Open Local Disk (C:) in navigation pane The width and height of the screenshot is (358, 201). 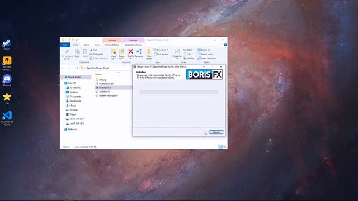pos(77,119)
